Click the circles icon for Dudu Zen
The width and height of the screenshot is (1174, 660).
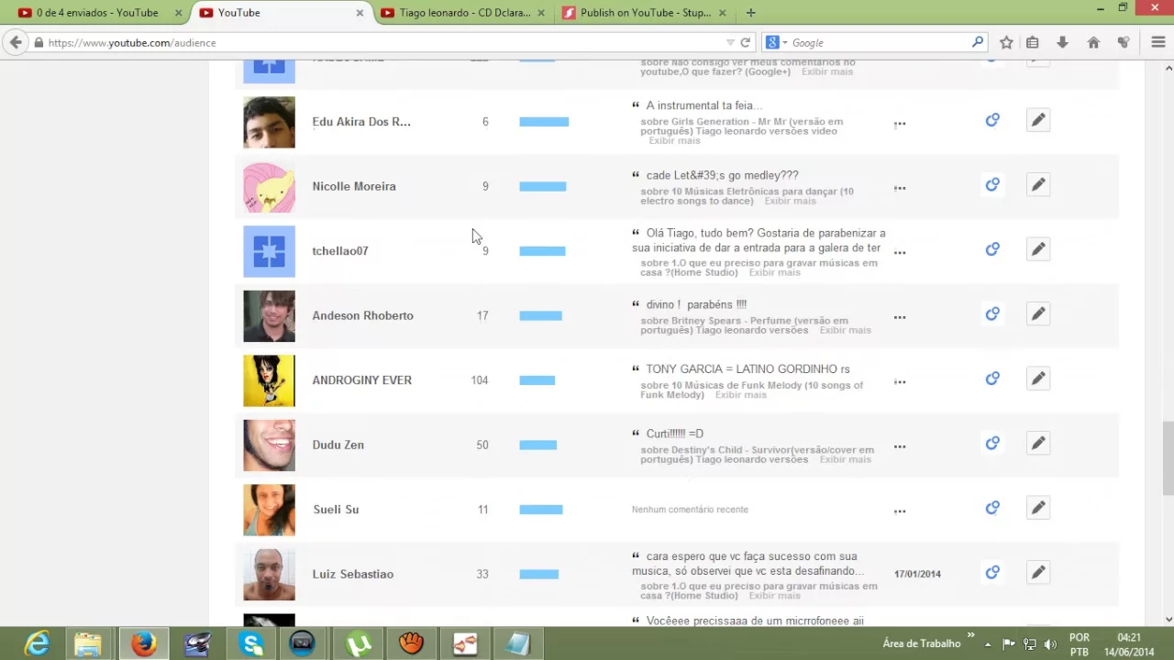tap(992, 444)
